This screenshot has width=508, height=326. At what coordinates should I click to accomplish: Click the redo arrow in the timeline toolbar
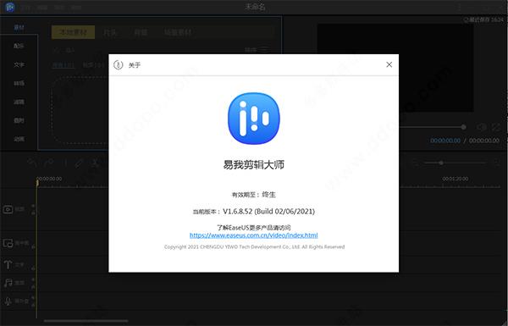pyautogui.click(x=49, y=163)
